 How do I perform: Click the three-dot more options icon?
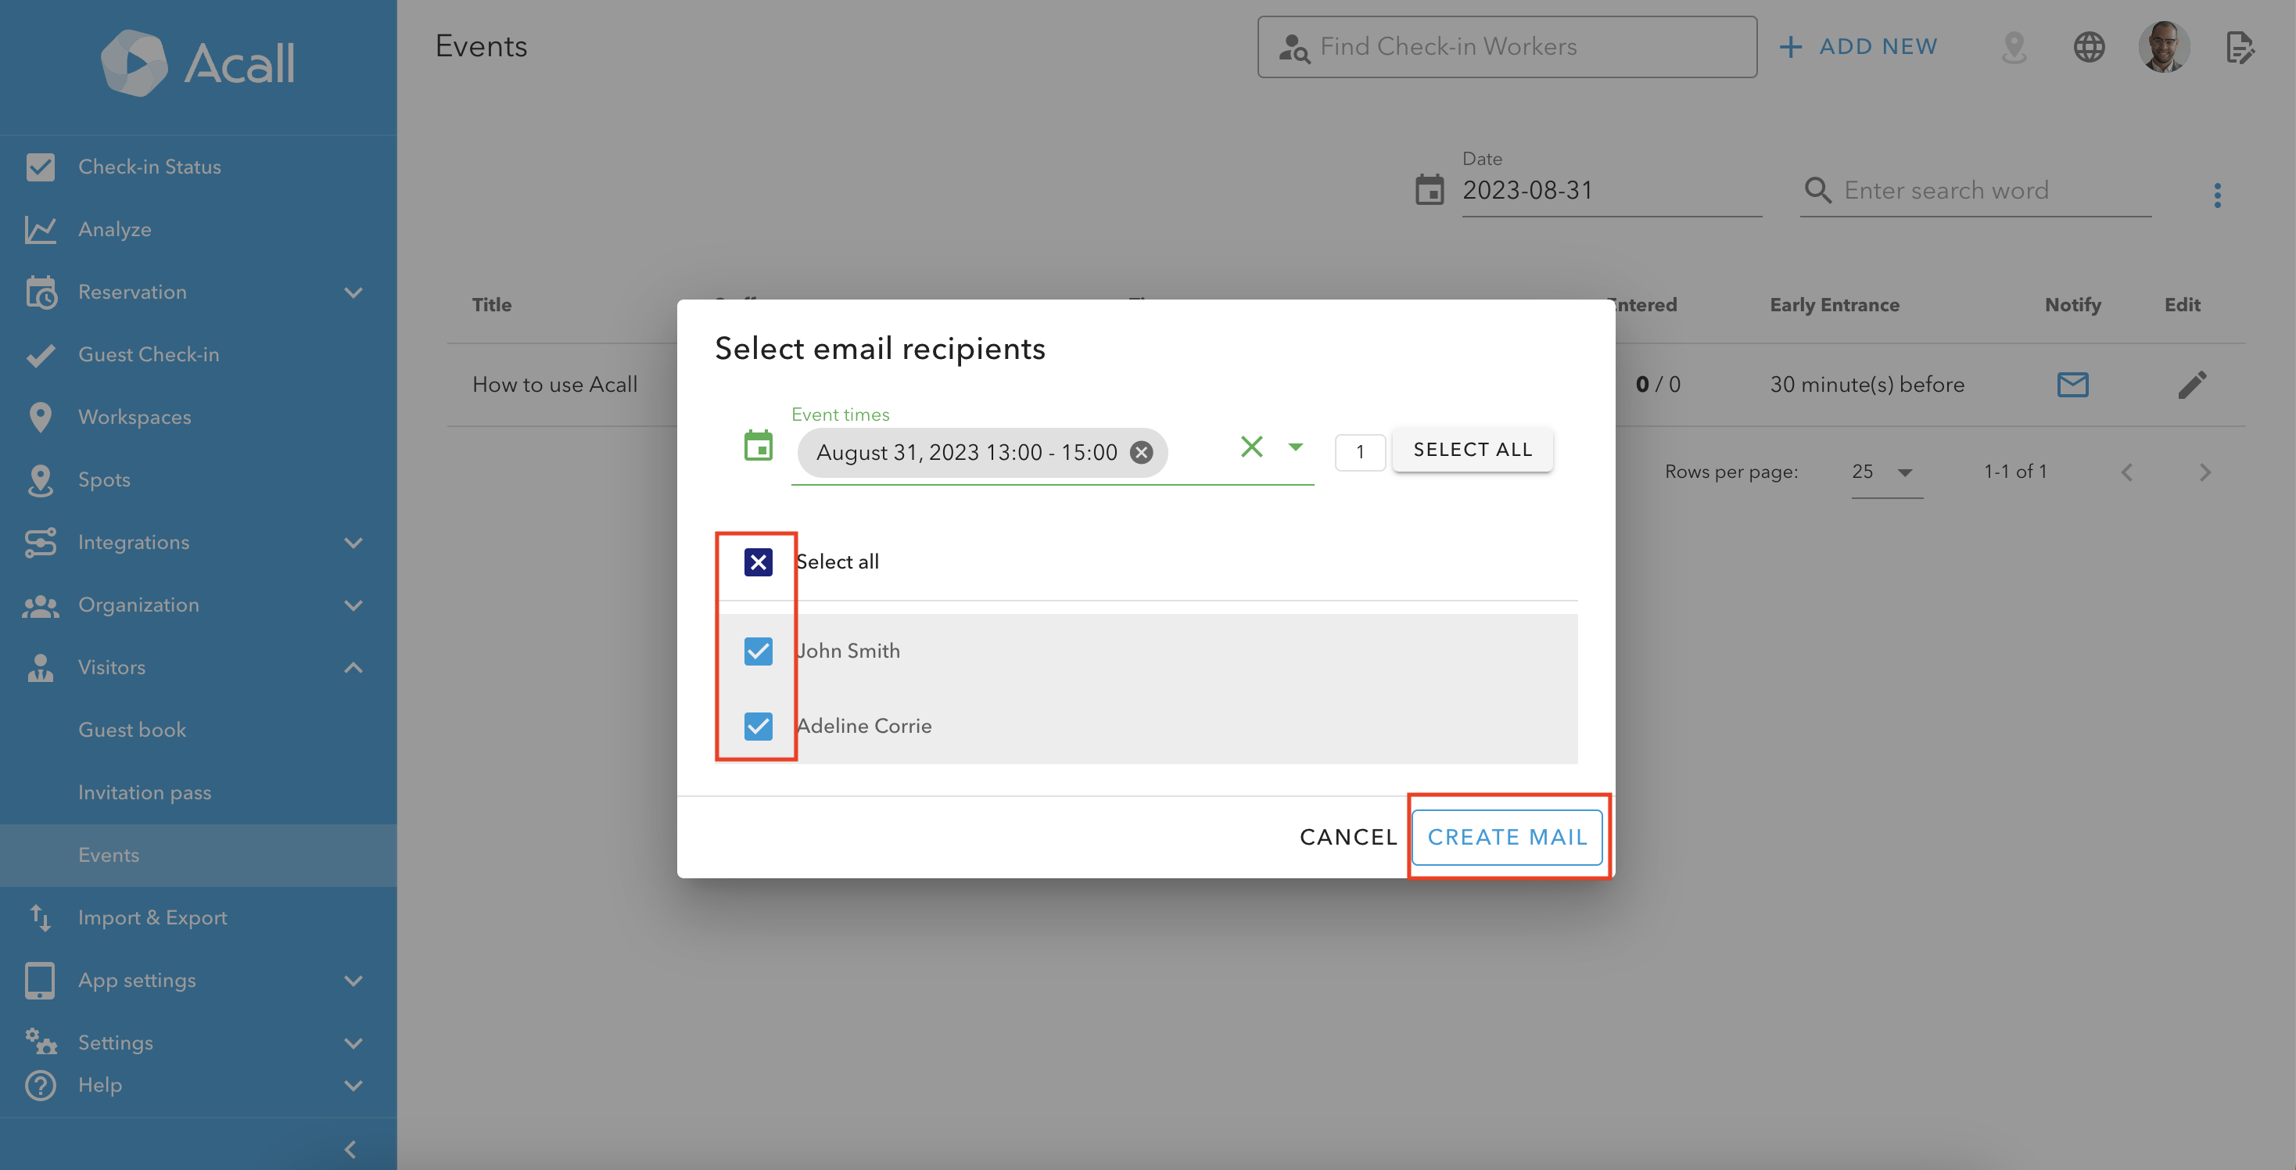(2217, 196)
